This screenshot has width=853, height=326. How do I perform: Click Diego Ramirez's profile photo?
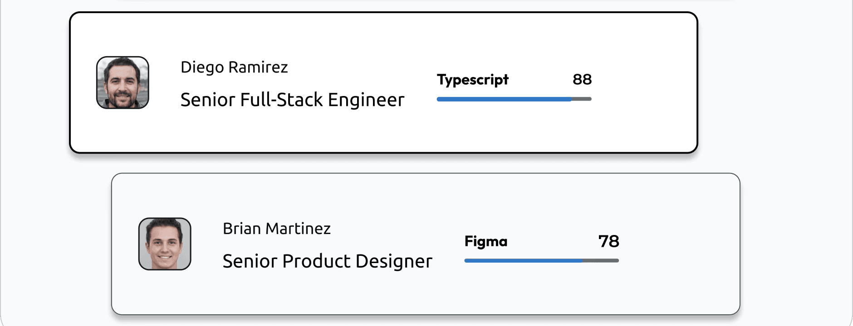click(123, 82)
